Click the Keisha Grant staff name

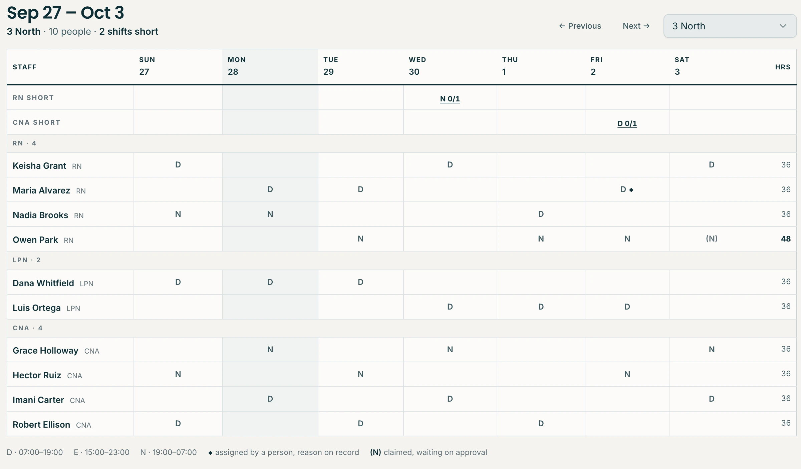pyautogui.click(x=39, y=166)
